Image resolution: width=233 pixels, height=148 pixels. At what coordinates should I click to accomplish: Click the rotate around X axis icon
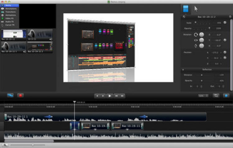point(196,46)
